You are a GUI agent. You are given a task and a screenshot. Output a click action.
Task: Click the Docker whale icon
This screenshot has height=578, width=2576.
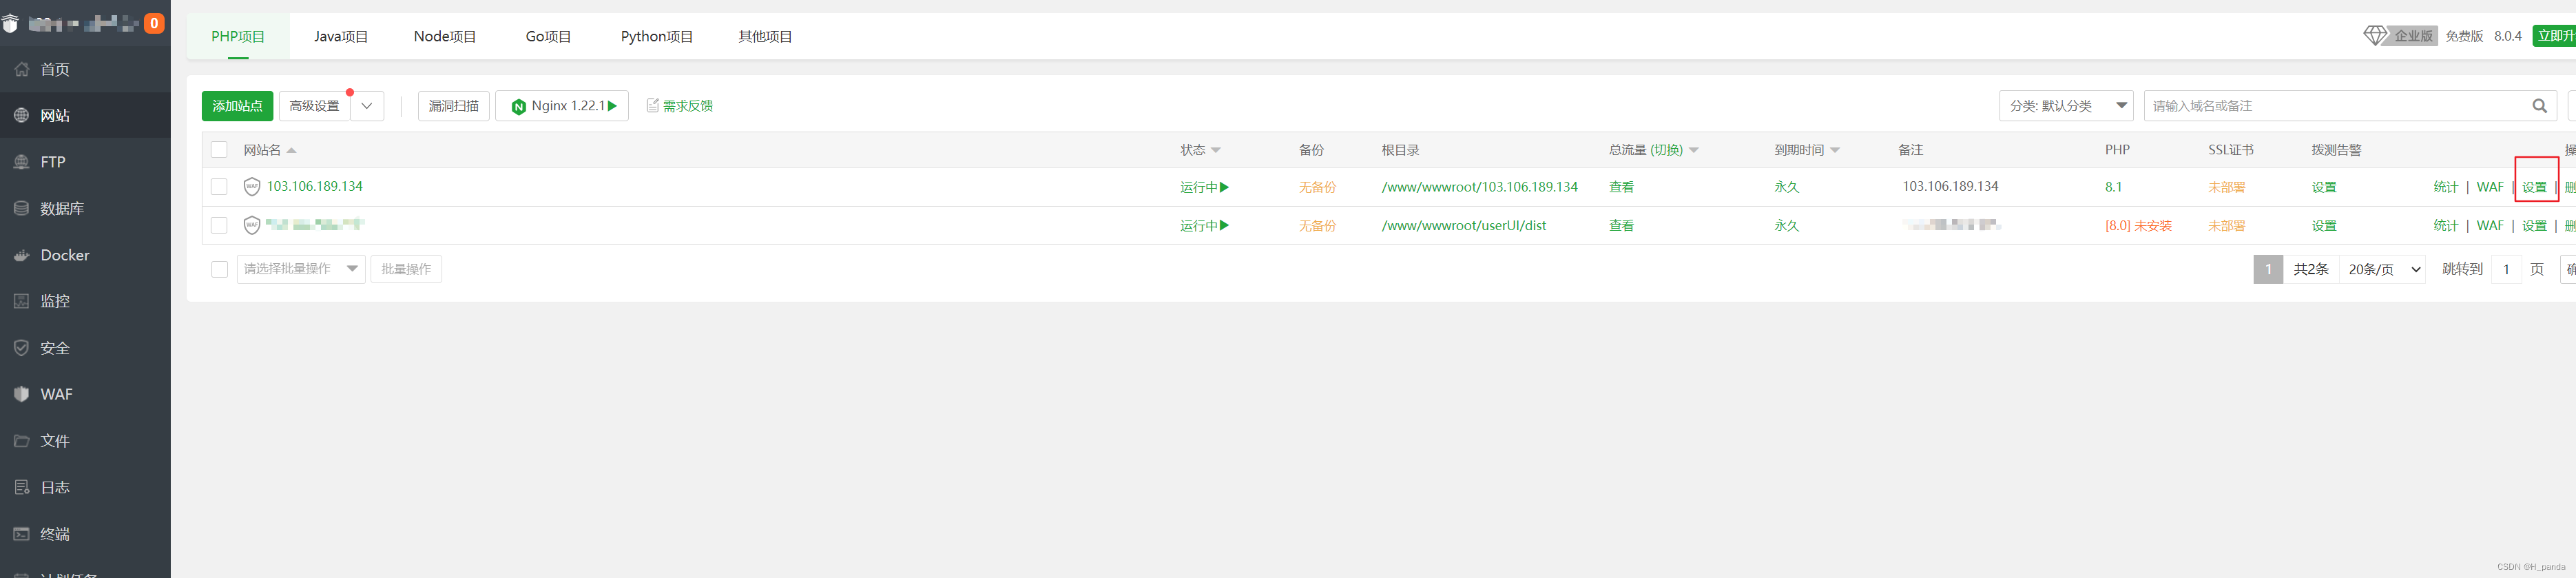22,255
